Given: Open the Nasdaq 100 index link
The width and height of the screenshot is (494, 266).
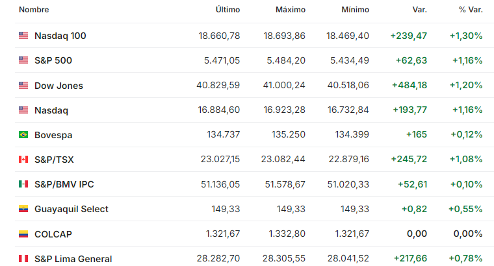Looking at the screenshot, I should point(60,36).
